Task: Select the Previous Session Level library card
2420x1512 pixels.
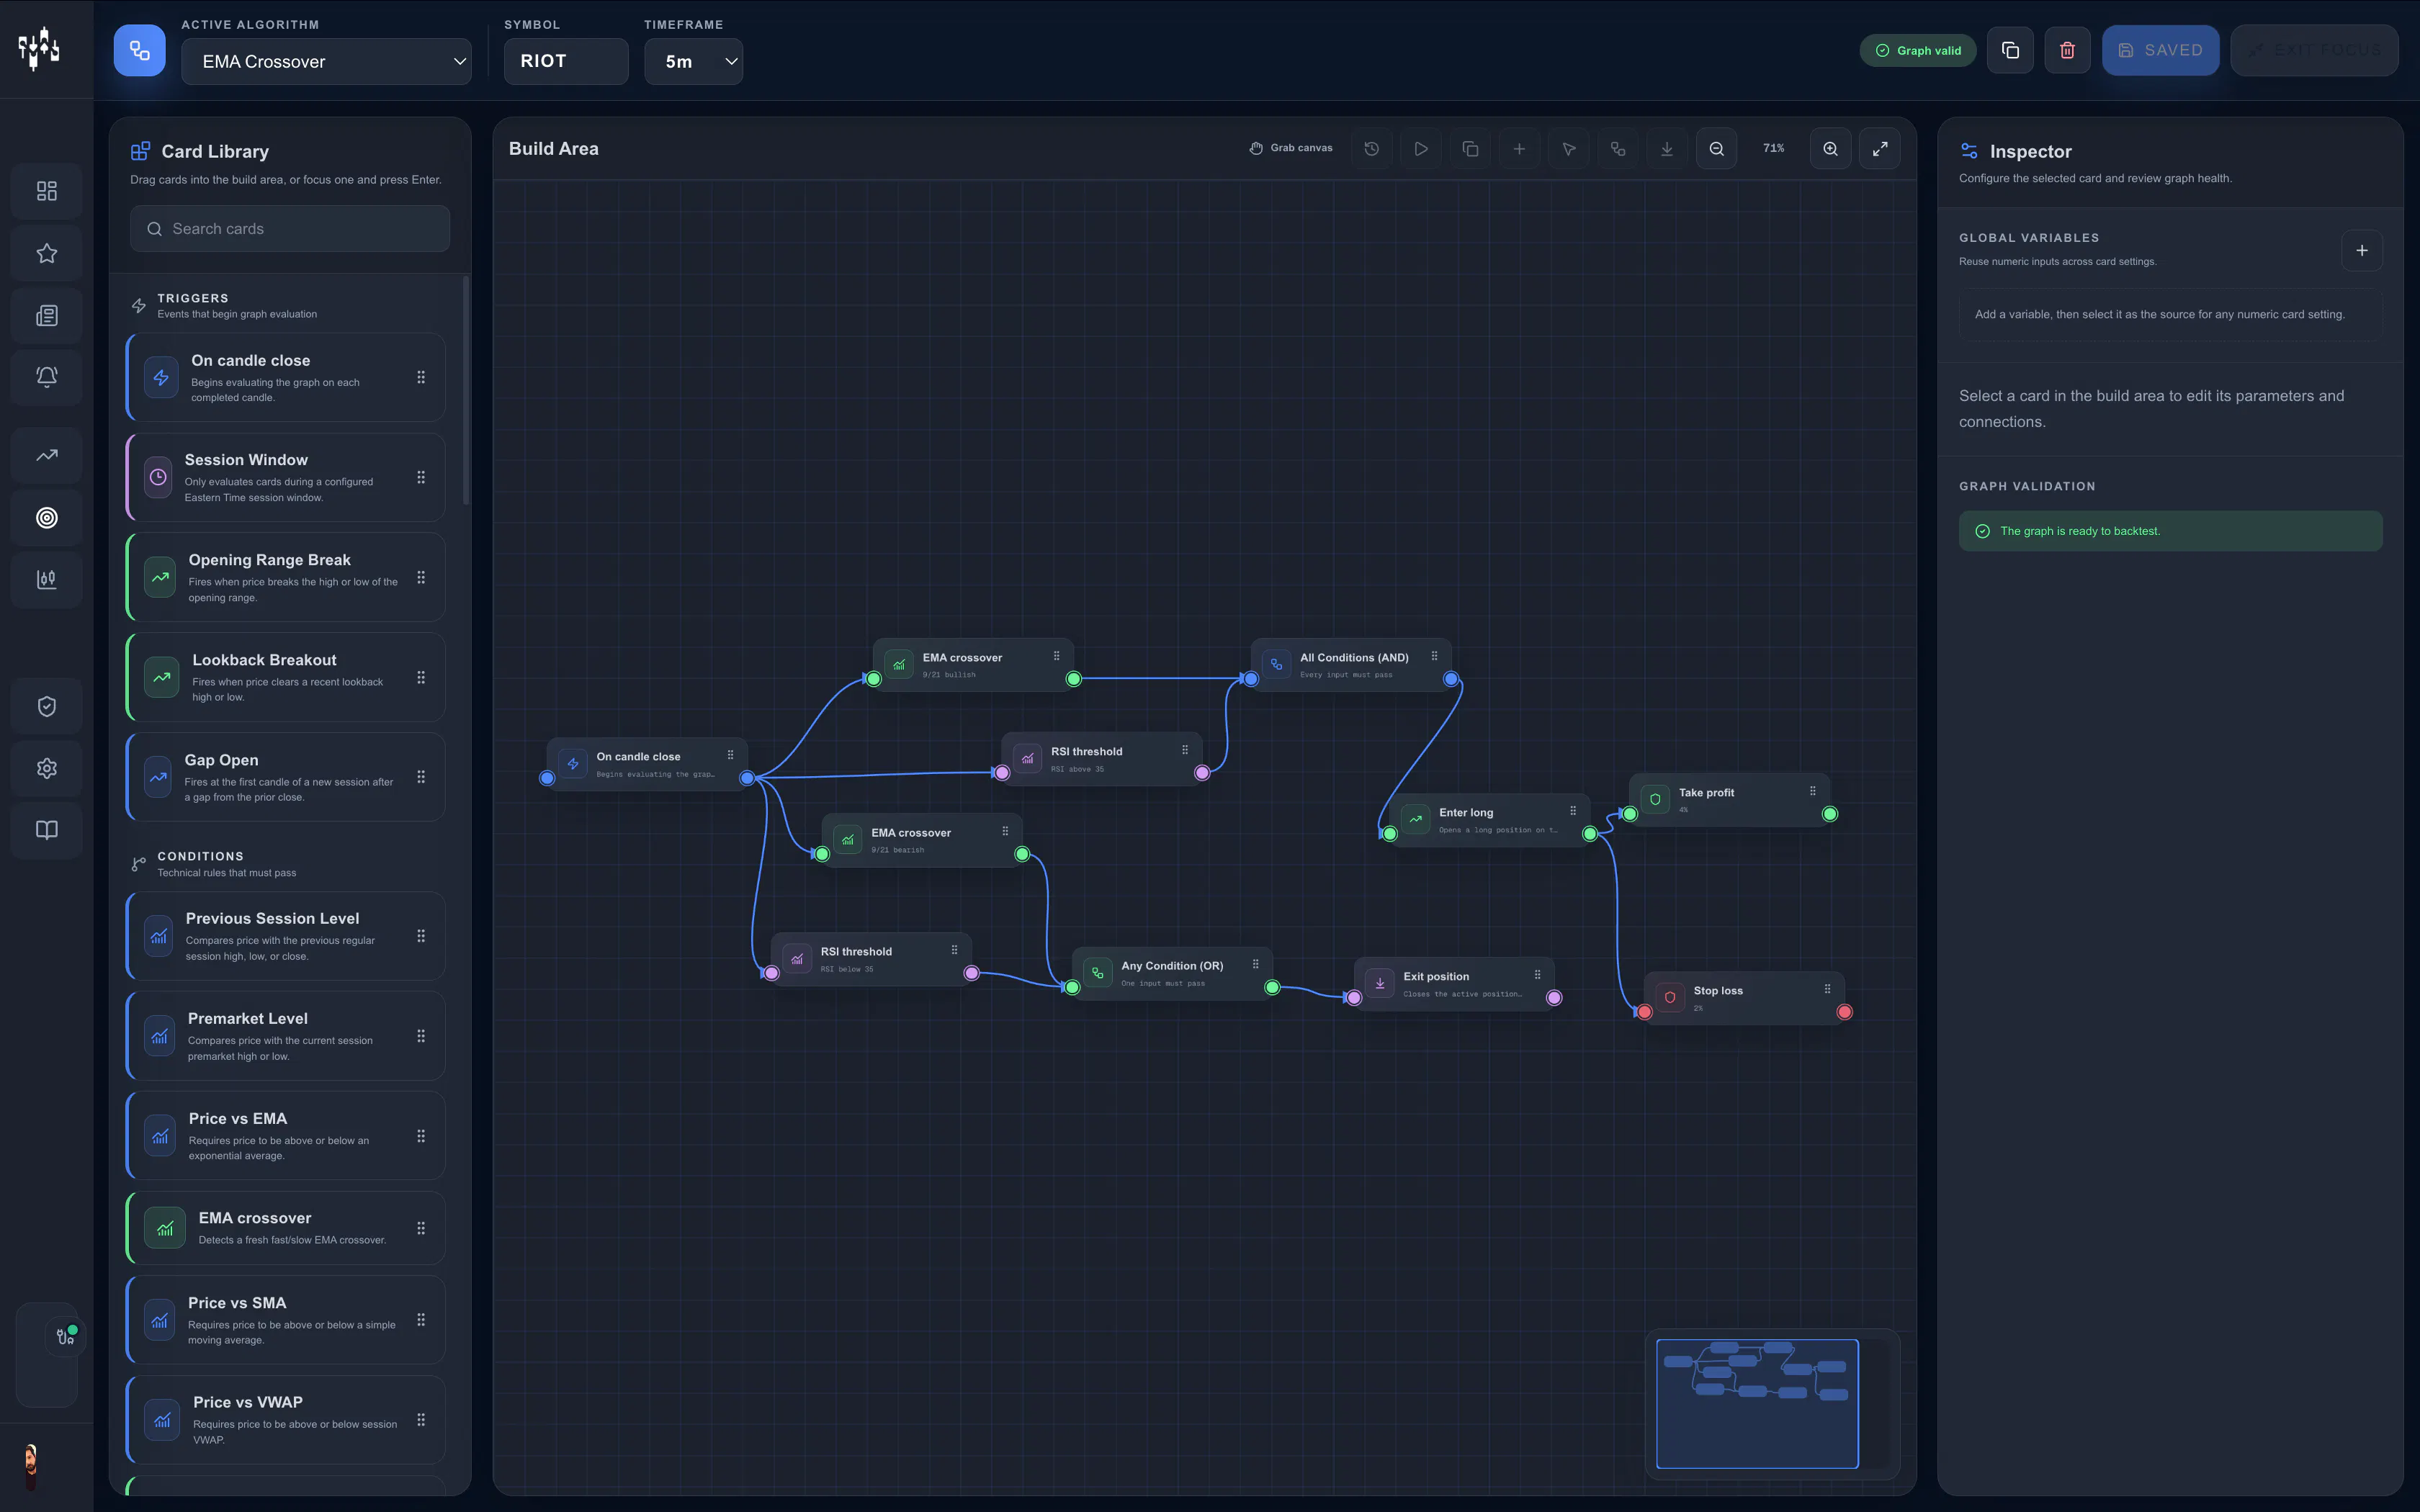Action: 286,936
